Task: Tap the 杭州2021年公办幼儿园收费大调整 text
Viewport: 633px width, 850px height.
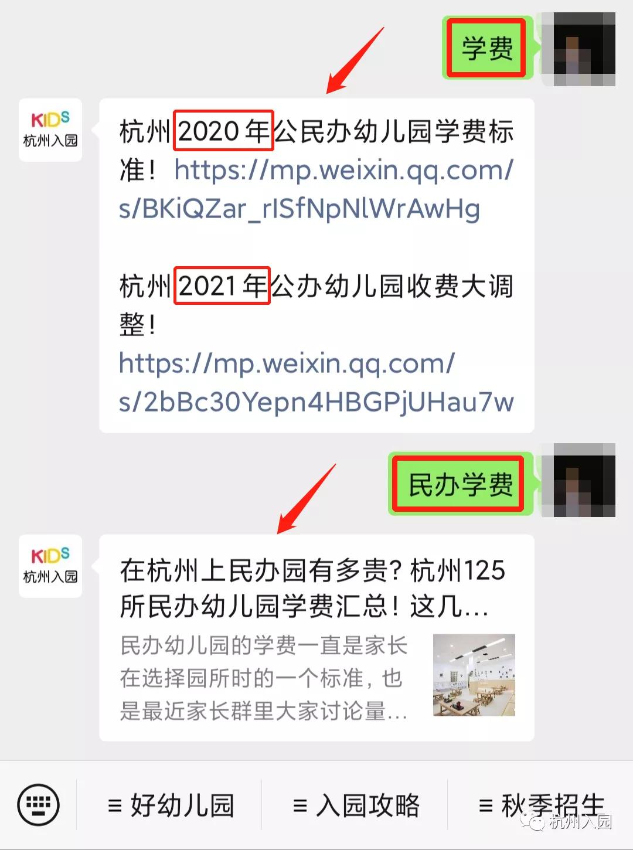Action: click(x=316, y=305)
